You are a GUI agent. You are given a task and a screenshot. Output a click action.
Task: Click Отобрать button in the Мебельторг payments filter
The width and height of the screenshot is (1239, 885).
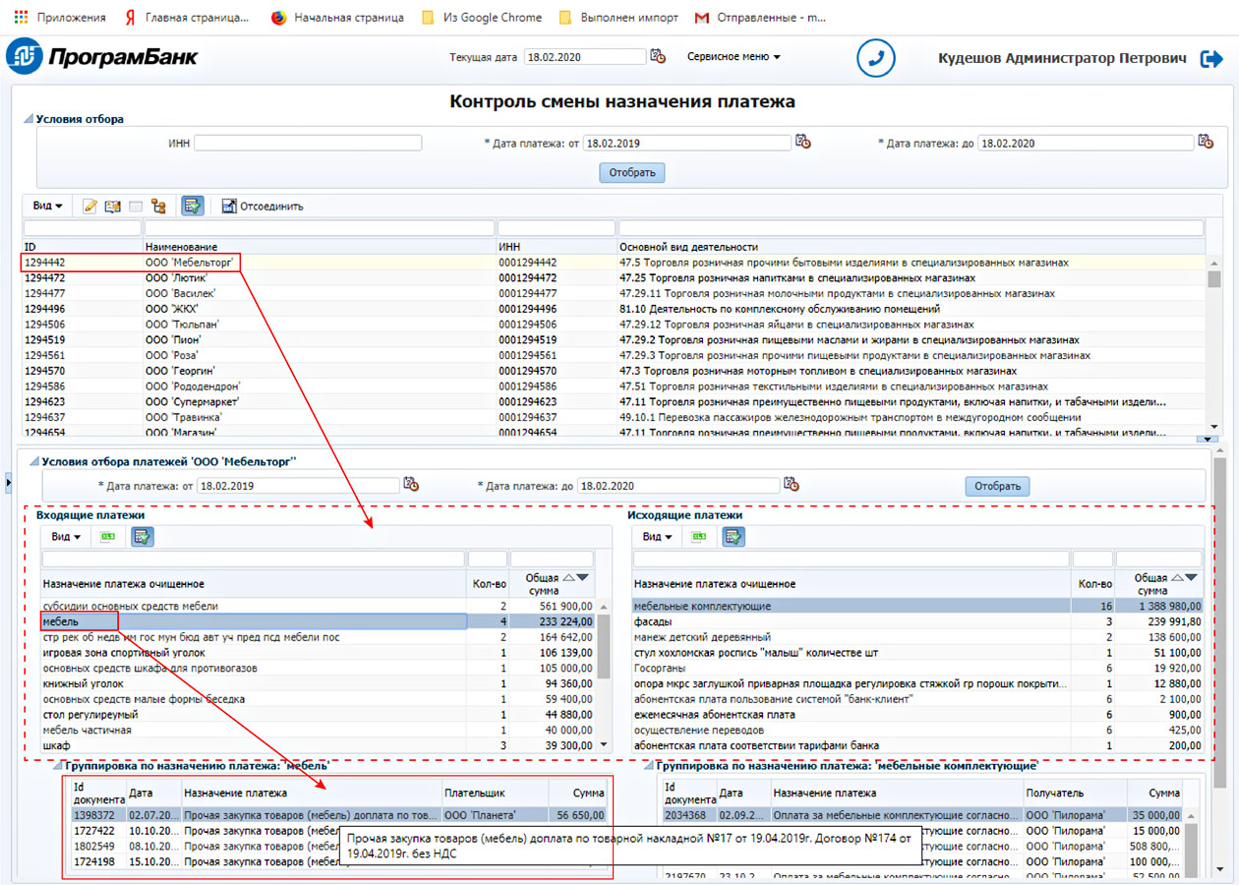(x=997, y=486)
